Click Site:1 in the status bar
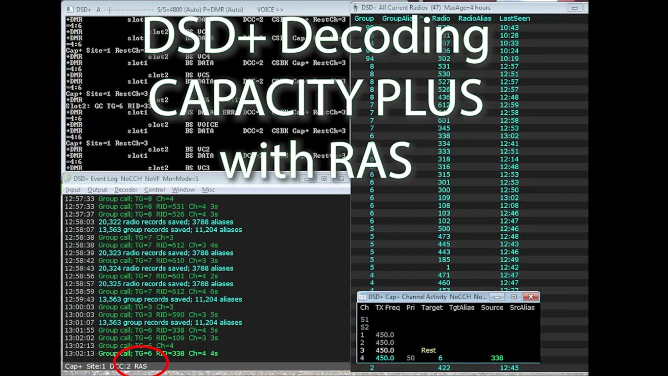The height and width of the screenshot is (376, 668). pos(96,366)
